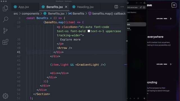
Task: Place cursor on Explore more text
Action: [x=70, y=40]
